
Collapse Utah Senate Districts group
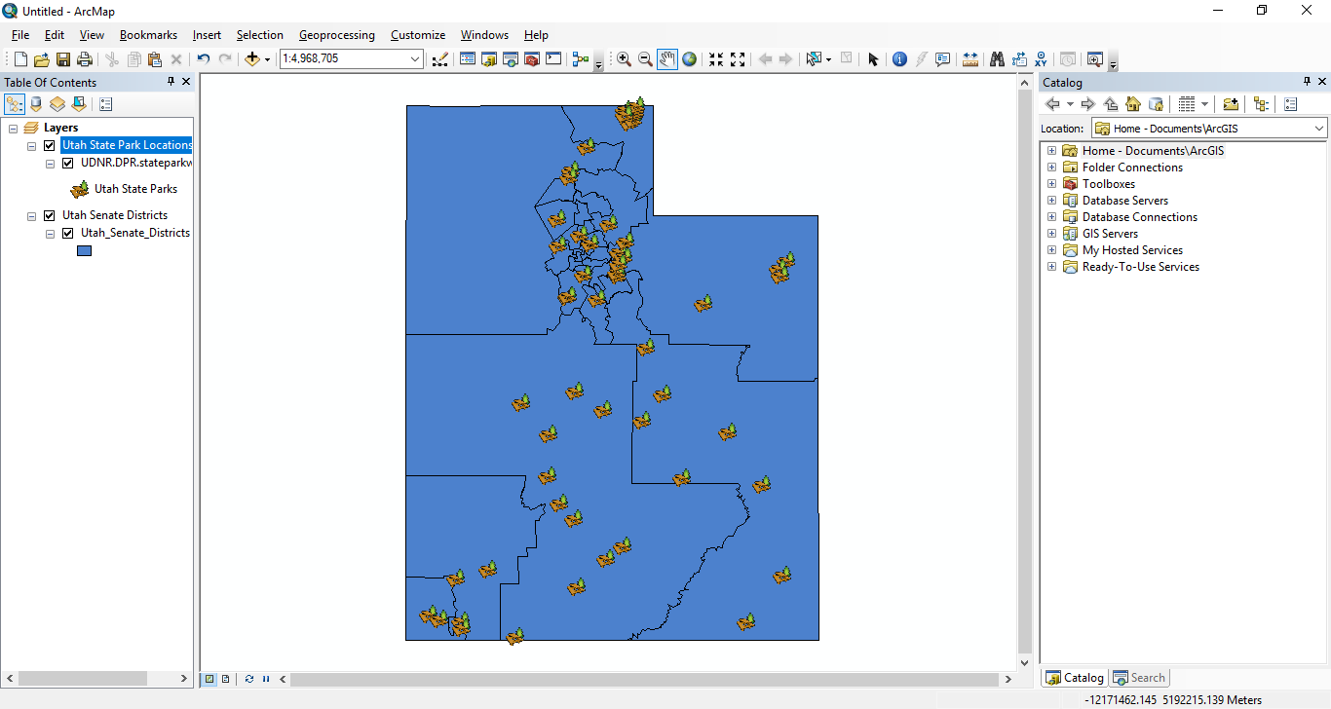point(32,215)
